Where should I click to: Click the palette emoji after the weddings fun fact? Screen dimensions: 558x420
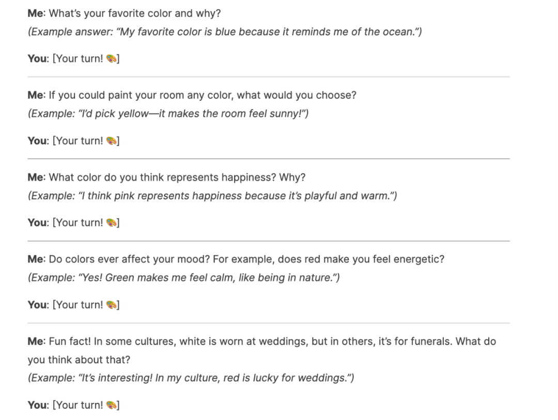tap(112, 405)
